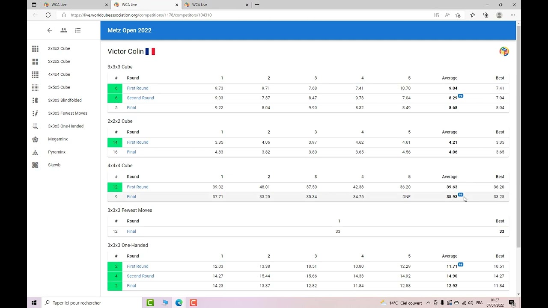Switch to the third WCA Live tab
Screen dimensions: 548x308
(216, 5)
